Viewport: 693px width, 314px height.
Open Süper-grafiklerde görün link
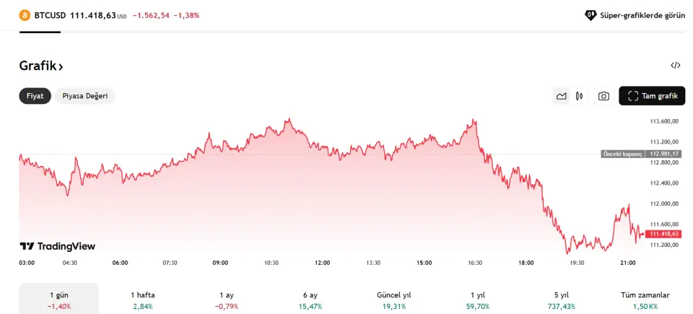click(x=642, y=15)
